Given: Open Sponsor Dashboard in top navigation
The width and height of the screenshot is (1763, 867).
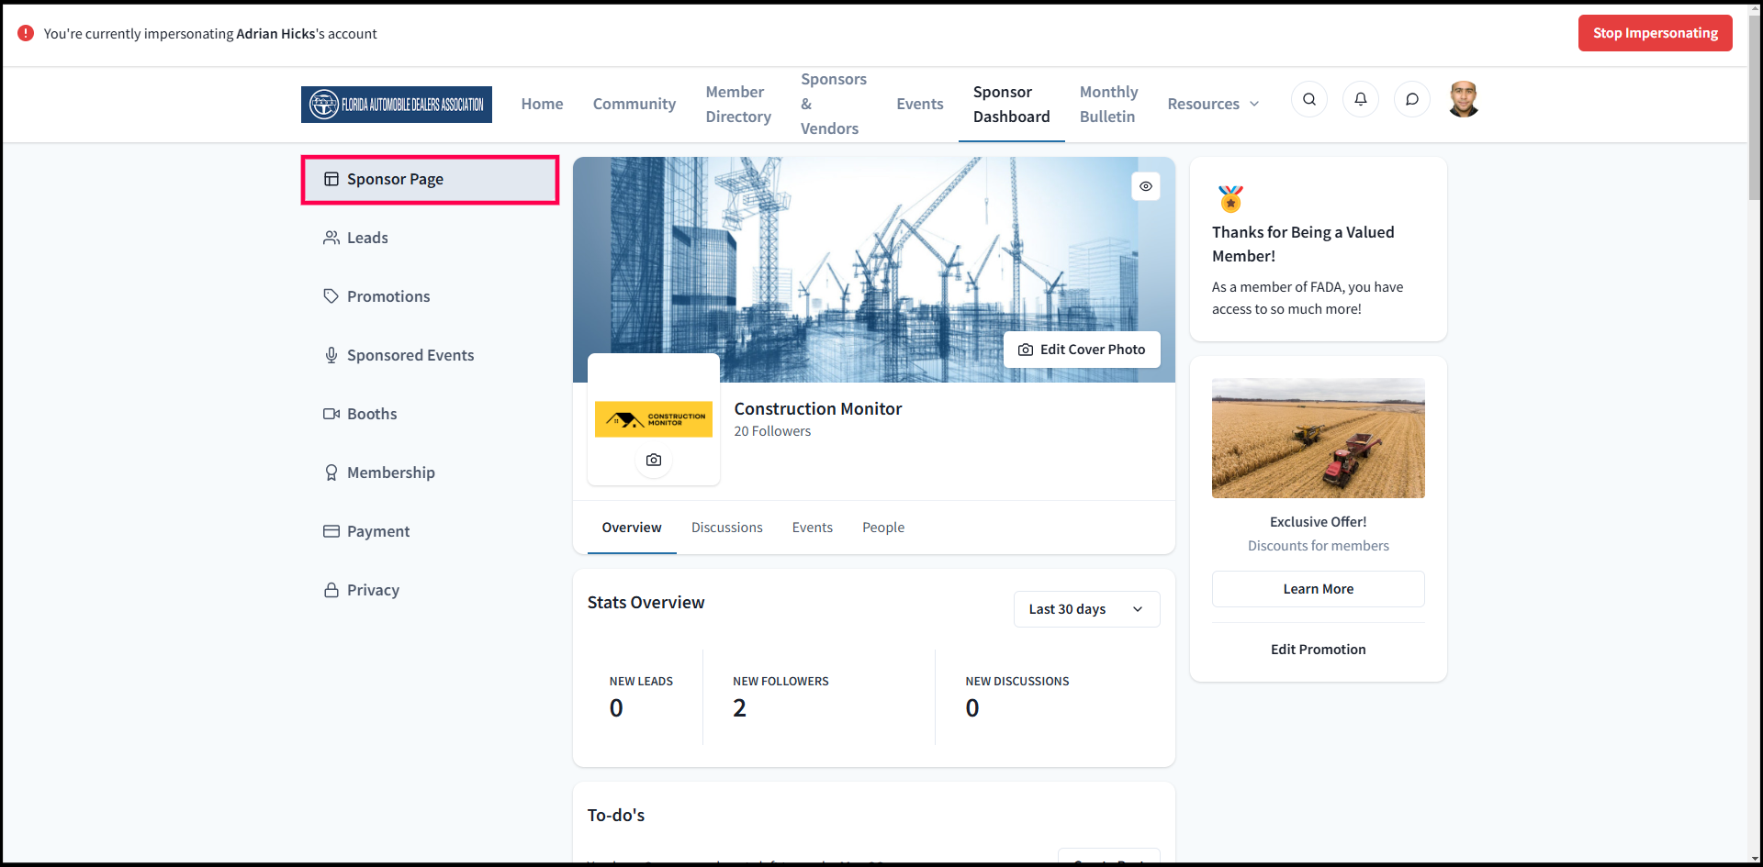Looking at the screenshot, I should [1012, 104].
